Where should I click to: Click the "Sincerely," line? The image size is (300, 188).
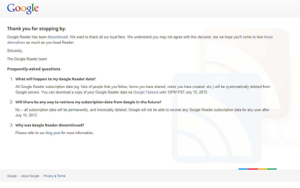coord(15,51)
